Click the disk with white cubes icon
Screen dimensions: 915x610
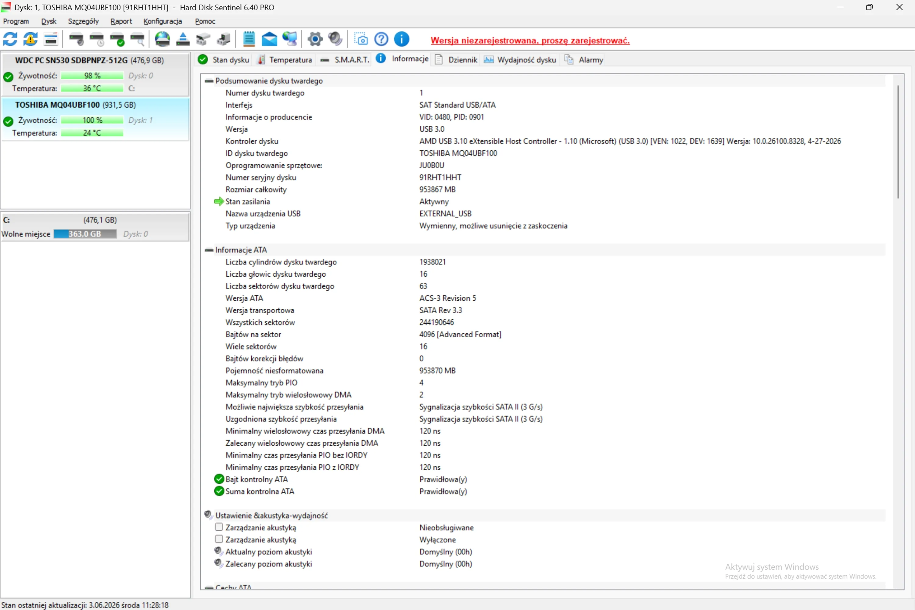203,39
